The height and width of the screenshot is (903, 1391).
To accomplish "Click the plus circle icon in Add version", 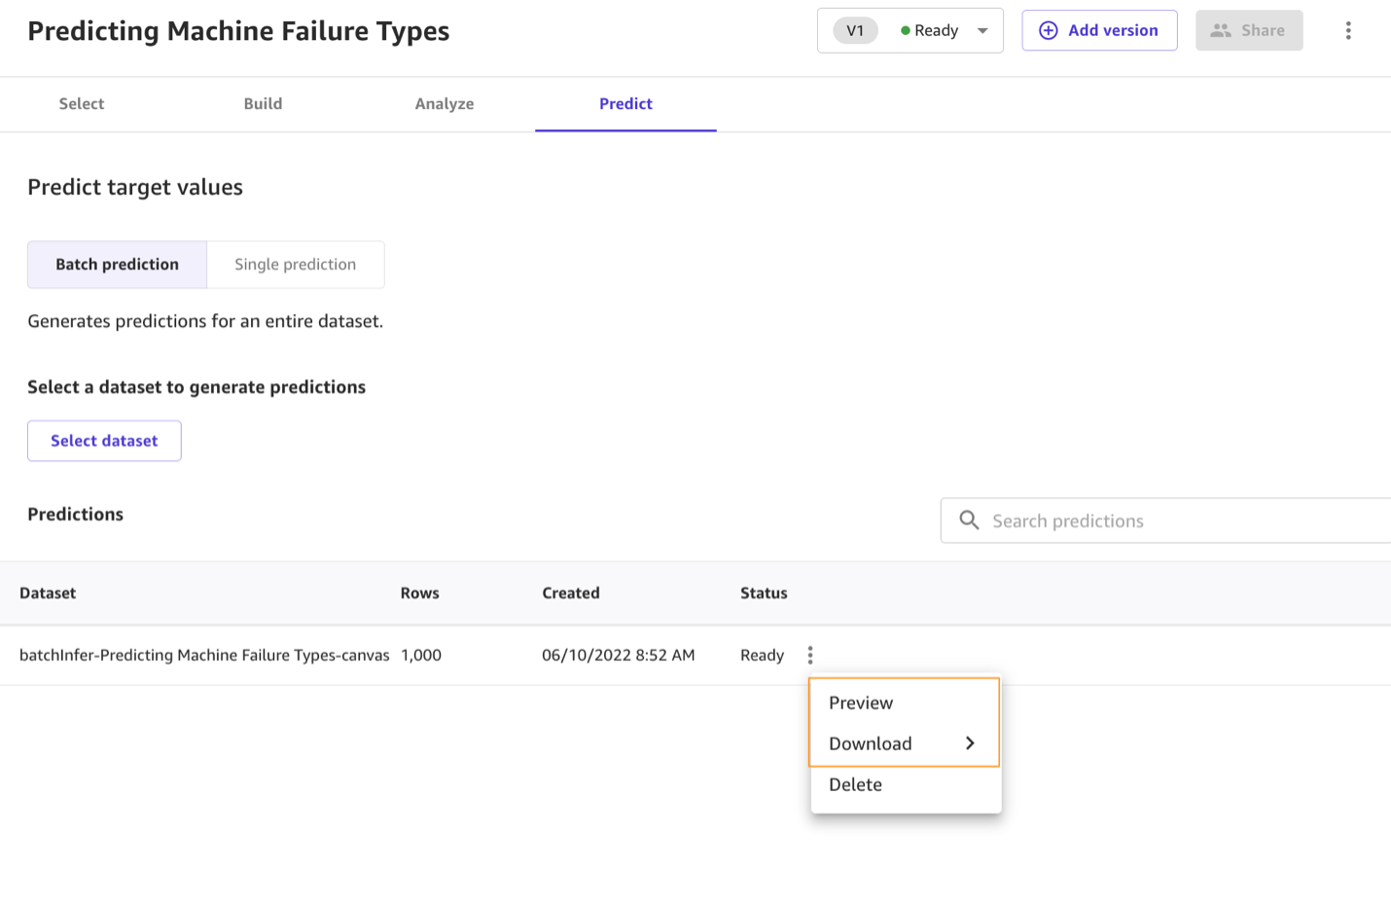I will click(1048, 30).
